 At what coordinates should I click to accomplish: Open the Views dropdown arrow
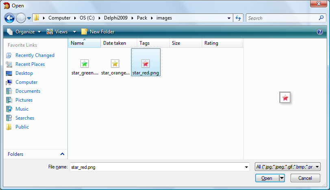coord(74,32)
